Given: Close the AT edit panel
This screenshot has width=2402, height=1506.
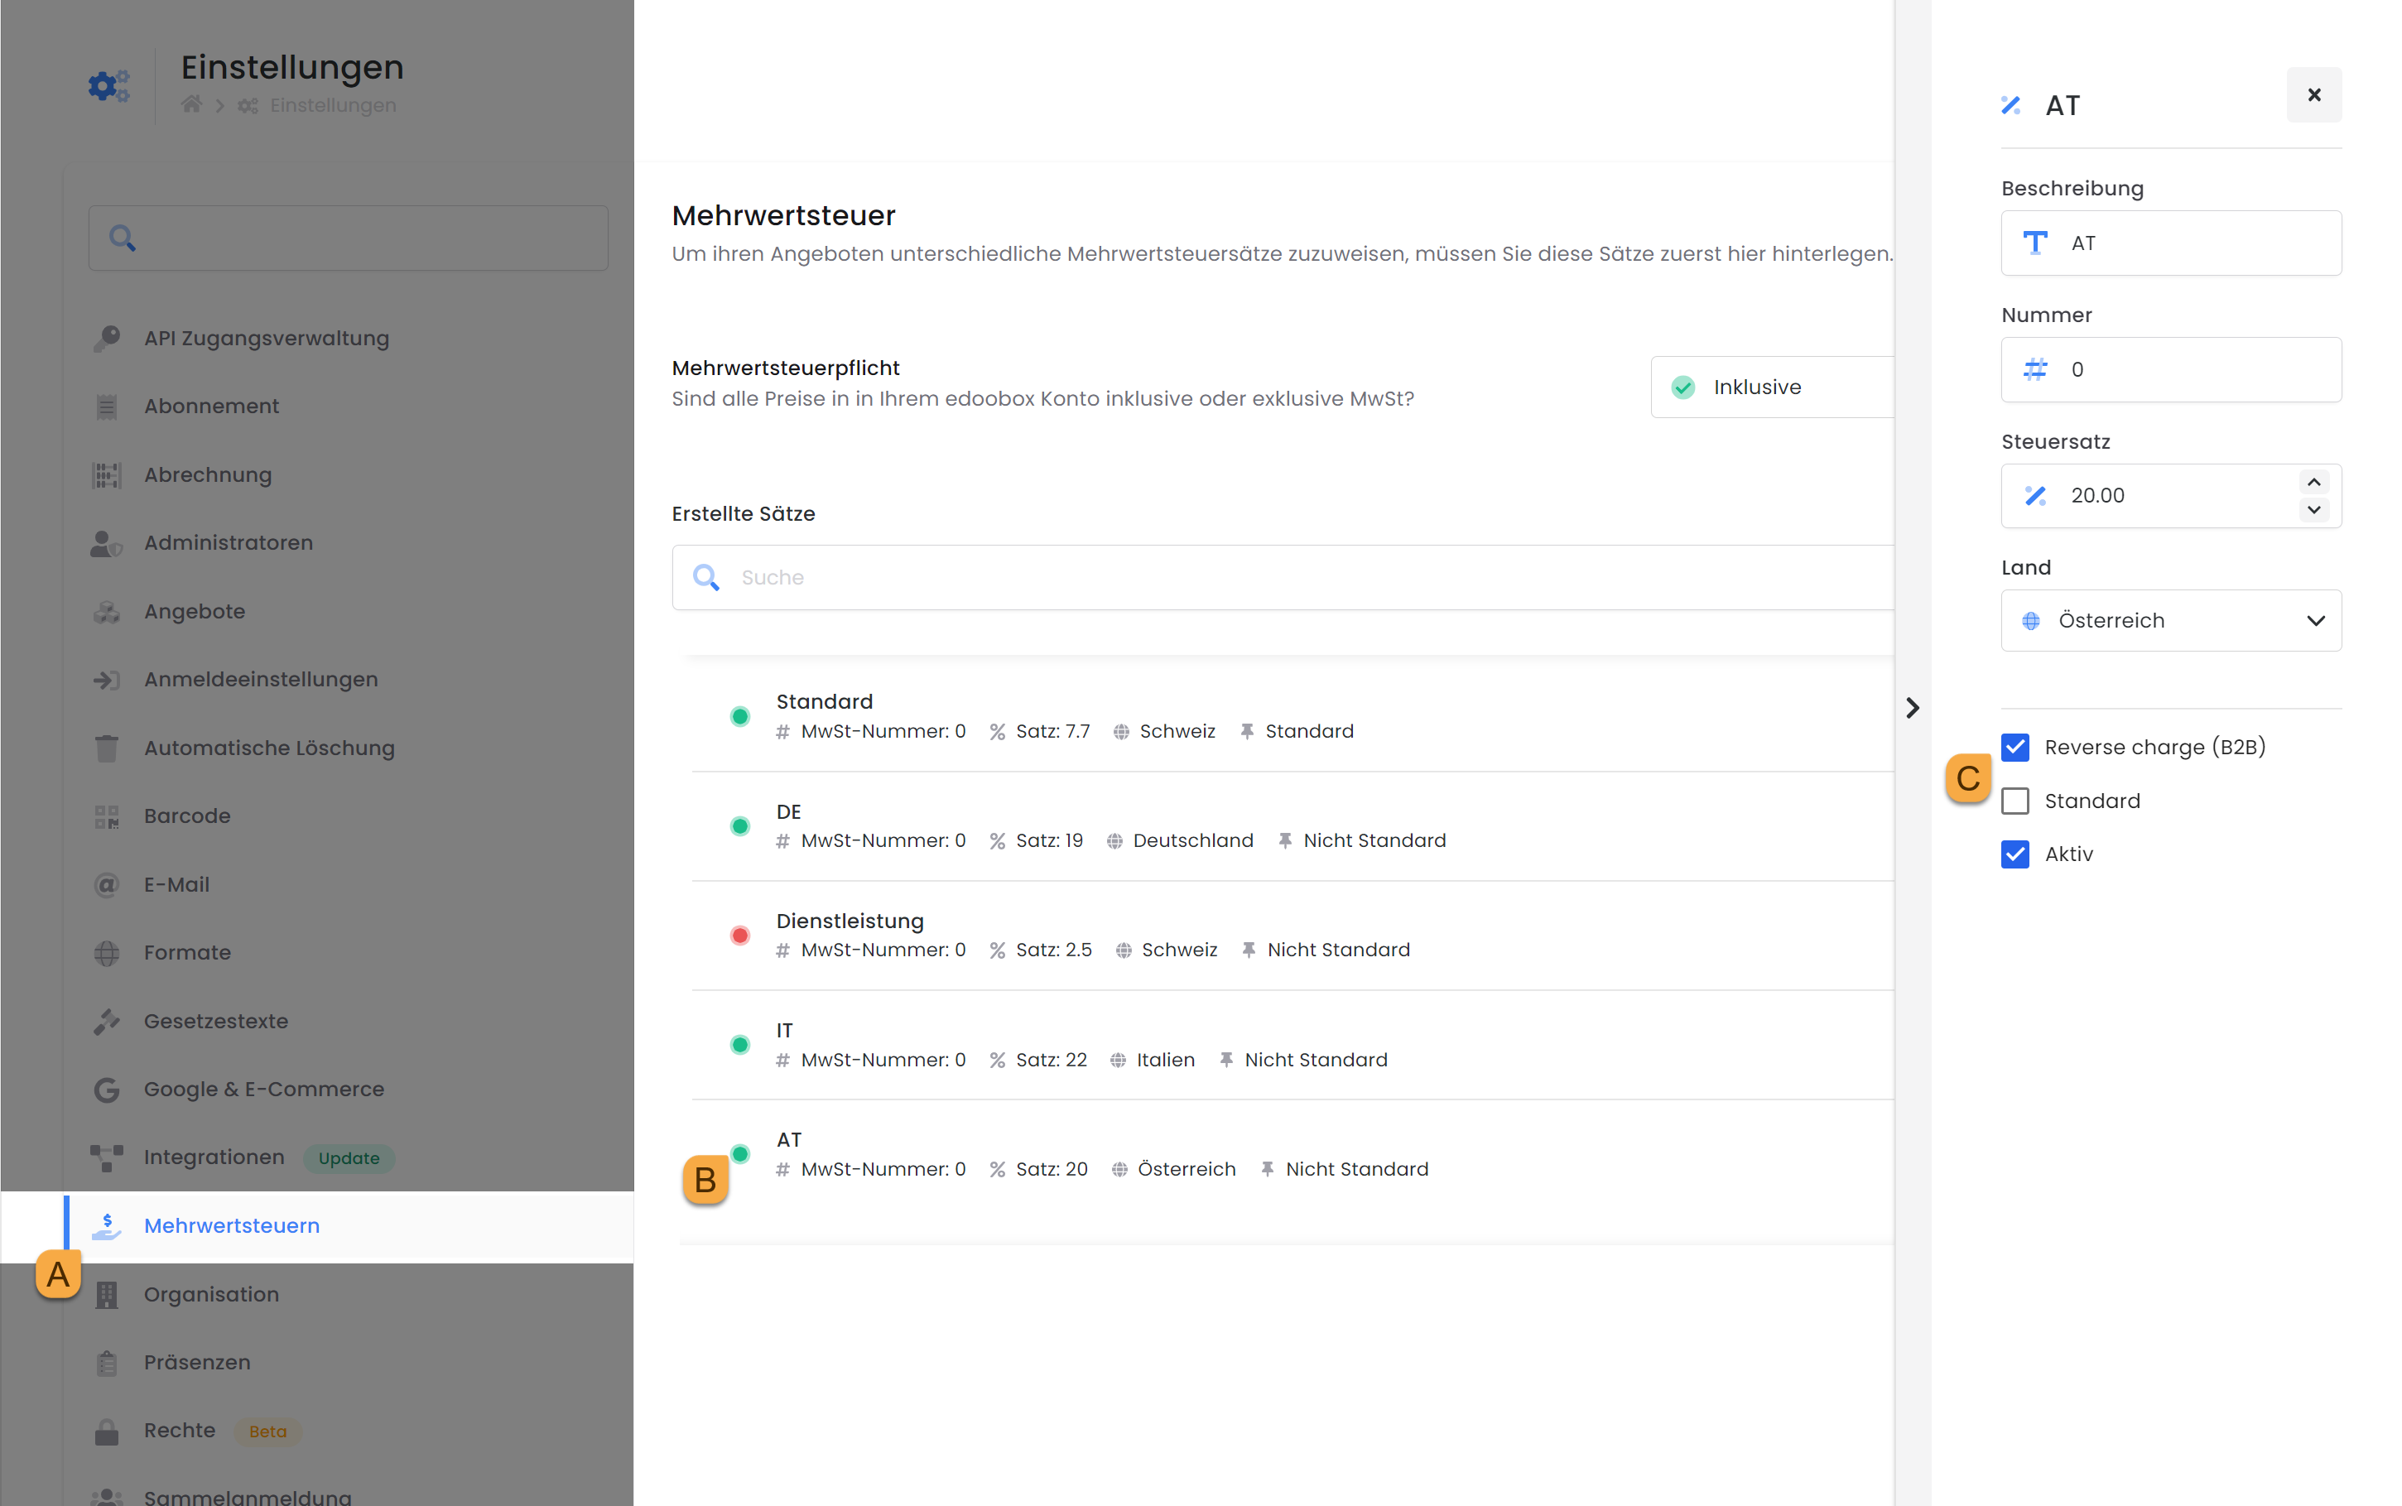Looking at the screenshot, I should click(2313, 94).
